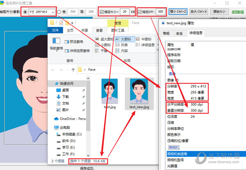This screenshot has width=246, height=170.
Task: Open 图片 in navigation pane
Action: (x=63, y=110)
